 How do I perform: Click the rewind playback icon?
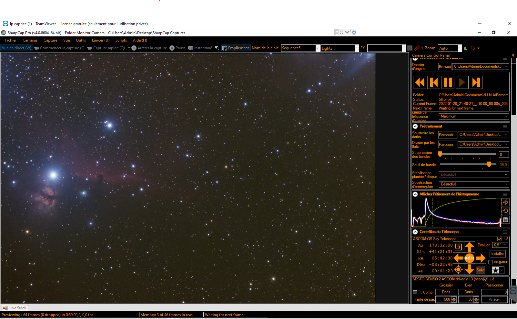[420, 82]
